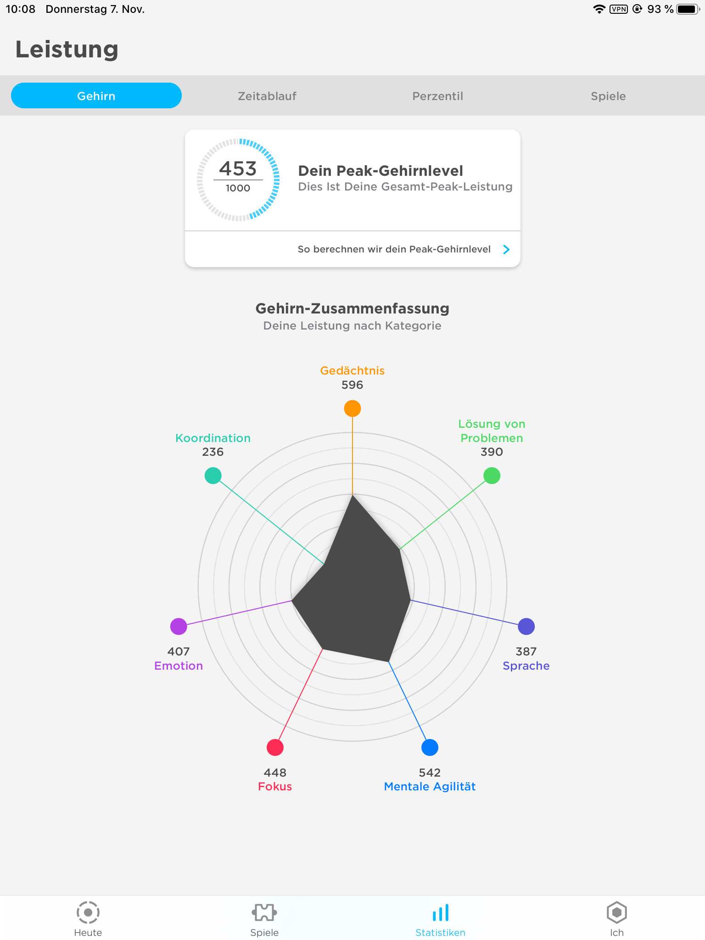Tap the 453 score progress ring
The height and width of the screenshot is (940, 705).
click(x=238, y=179)
